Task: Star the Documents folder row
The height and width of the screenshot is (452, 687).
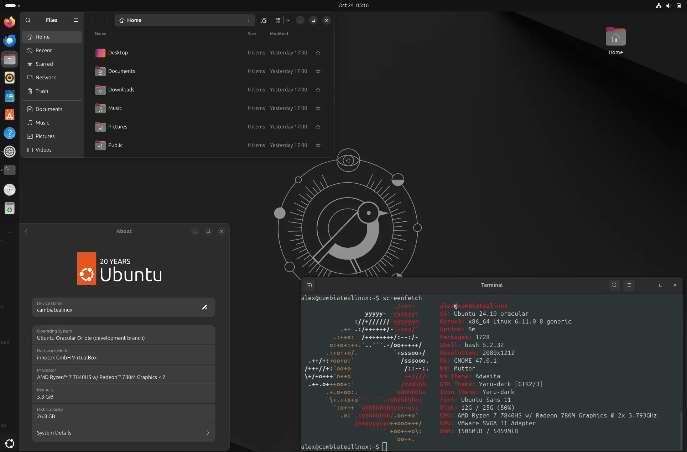Action: pyautogui.click(x=318, y=71)
